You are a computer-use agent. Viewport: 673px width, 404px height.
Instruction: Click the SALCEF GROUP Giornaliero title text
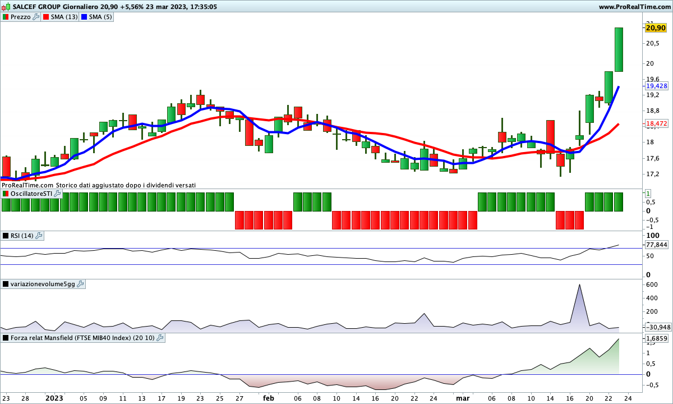56,7
